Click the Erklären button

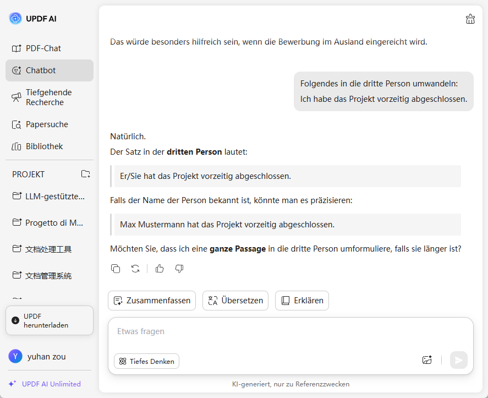coord(302,301)
